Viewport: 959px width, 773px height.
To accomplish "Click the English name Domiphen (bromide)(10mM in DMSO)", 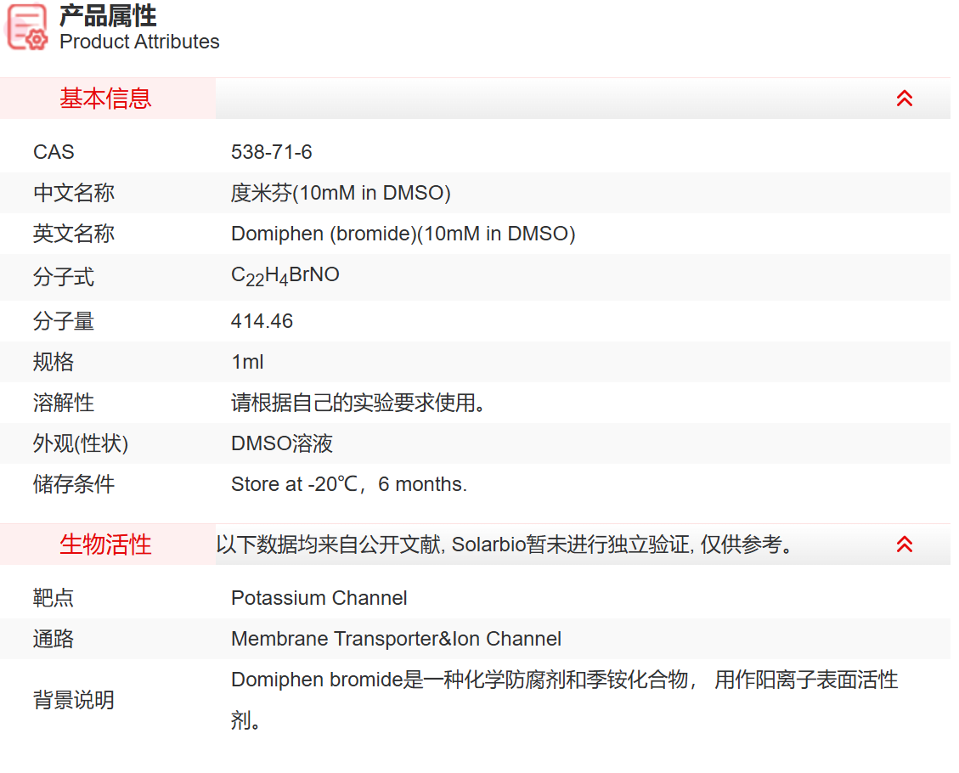I will tap(403, 233).
